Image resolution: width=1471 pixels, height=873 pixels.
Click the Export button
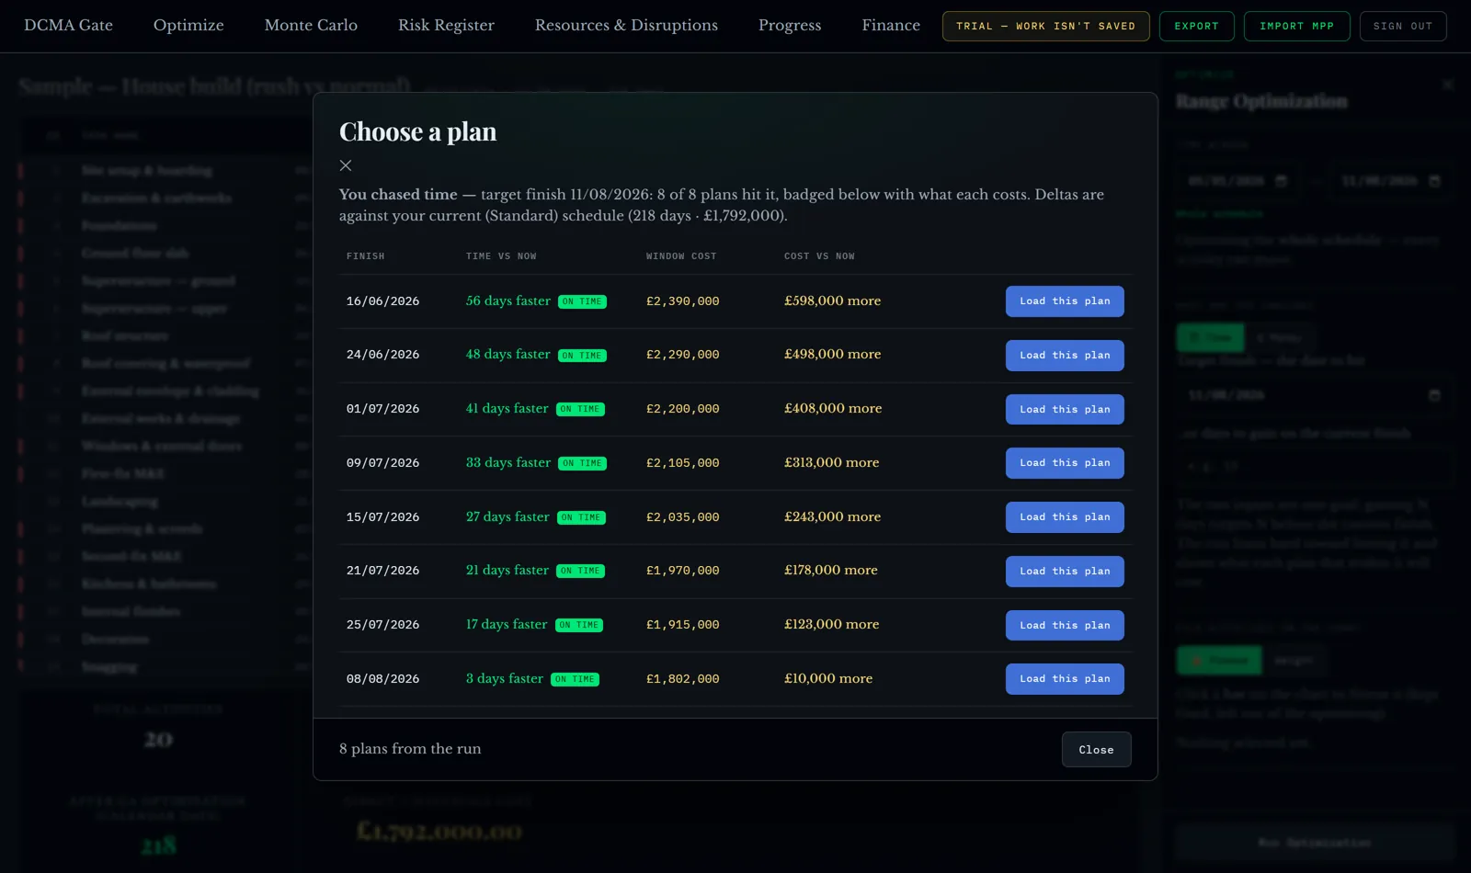[x=1196, y=27]
